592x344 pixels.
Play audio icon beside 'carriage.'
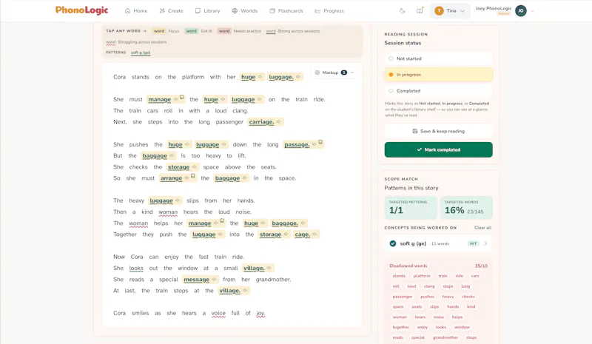coord(279,122)
